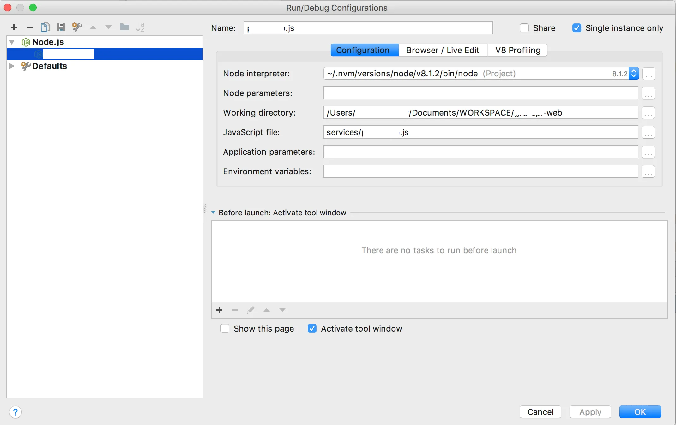This screenshot has height=425, width=676.
Task: Click the edit defaults wrench icon
Action: click(x=77, y=27)
